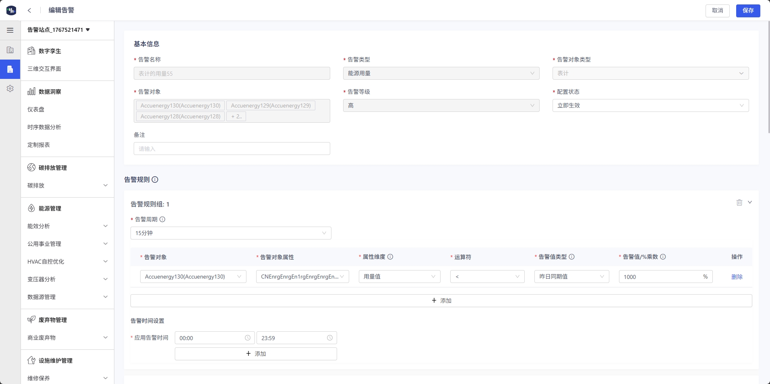This screenshot has height=384, width=770.
Task: Click the info icon beside 告警规则
Action: tap(155, 180)
